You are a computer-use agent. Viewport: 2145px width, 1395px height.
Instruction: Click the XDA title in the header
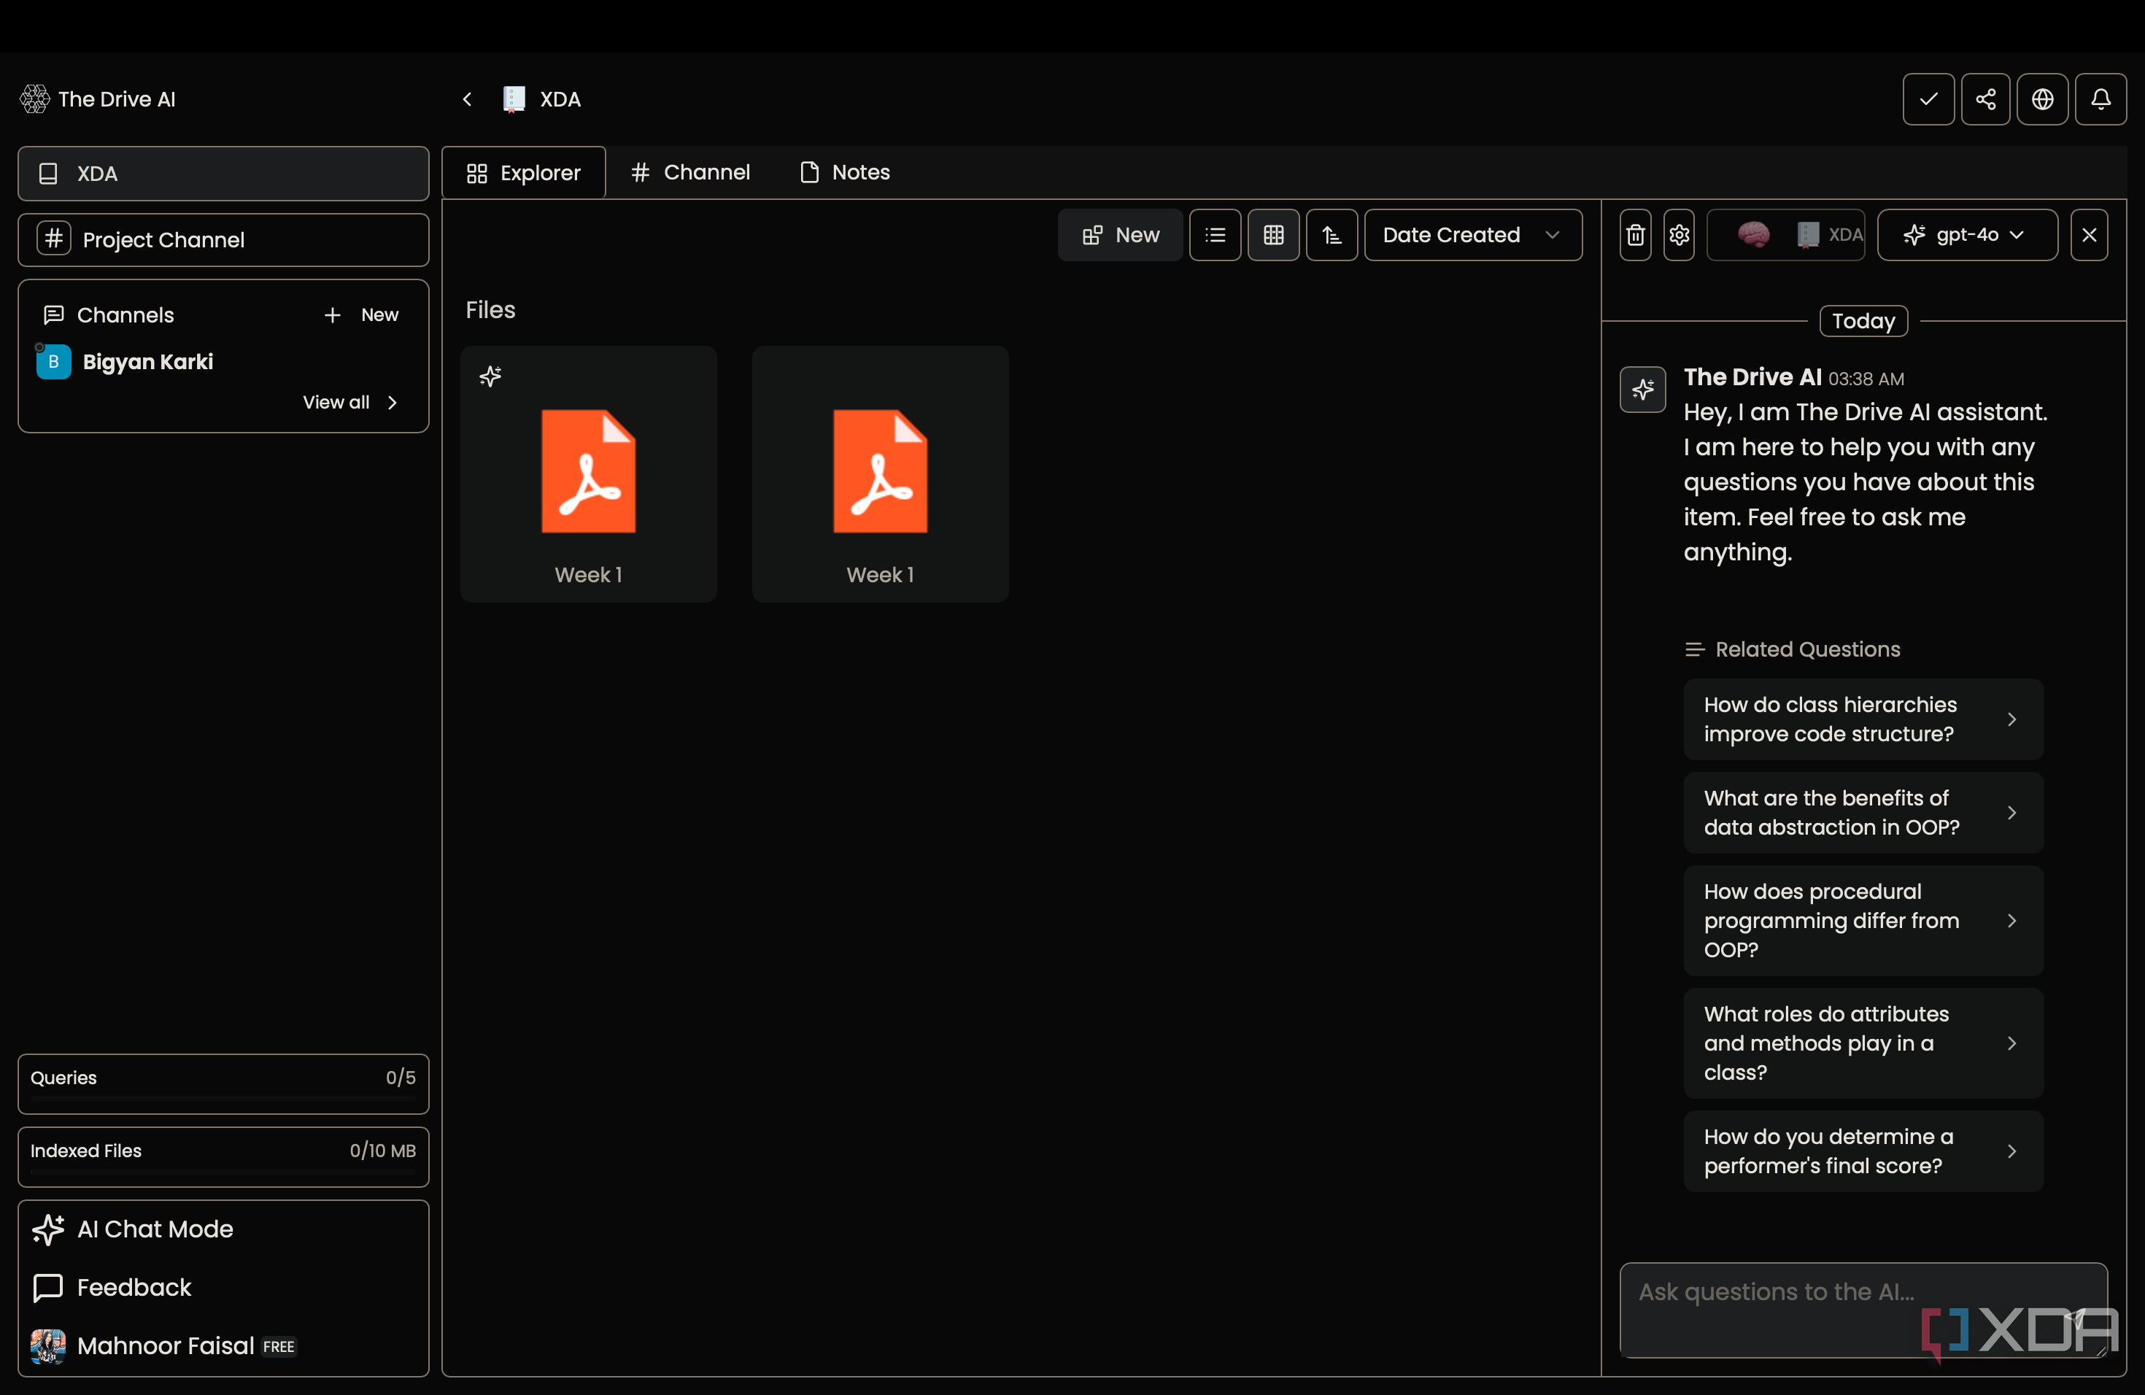point(560,99)
